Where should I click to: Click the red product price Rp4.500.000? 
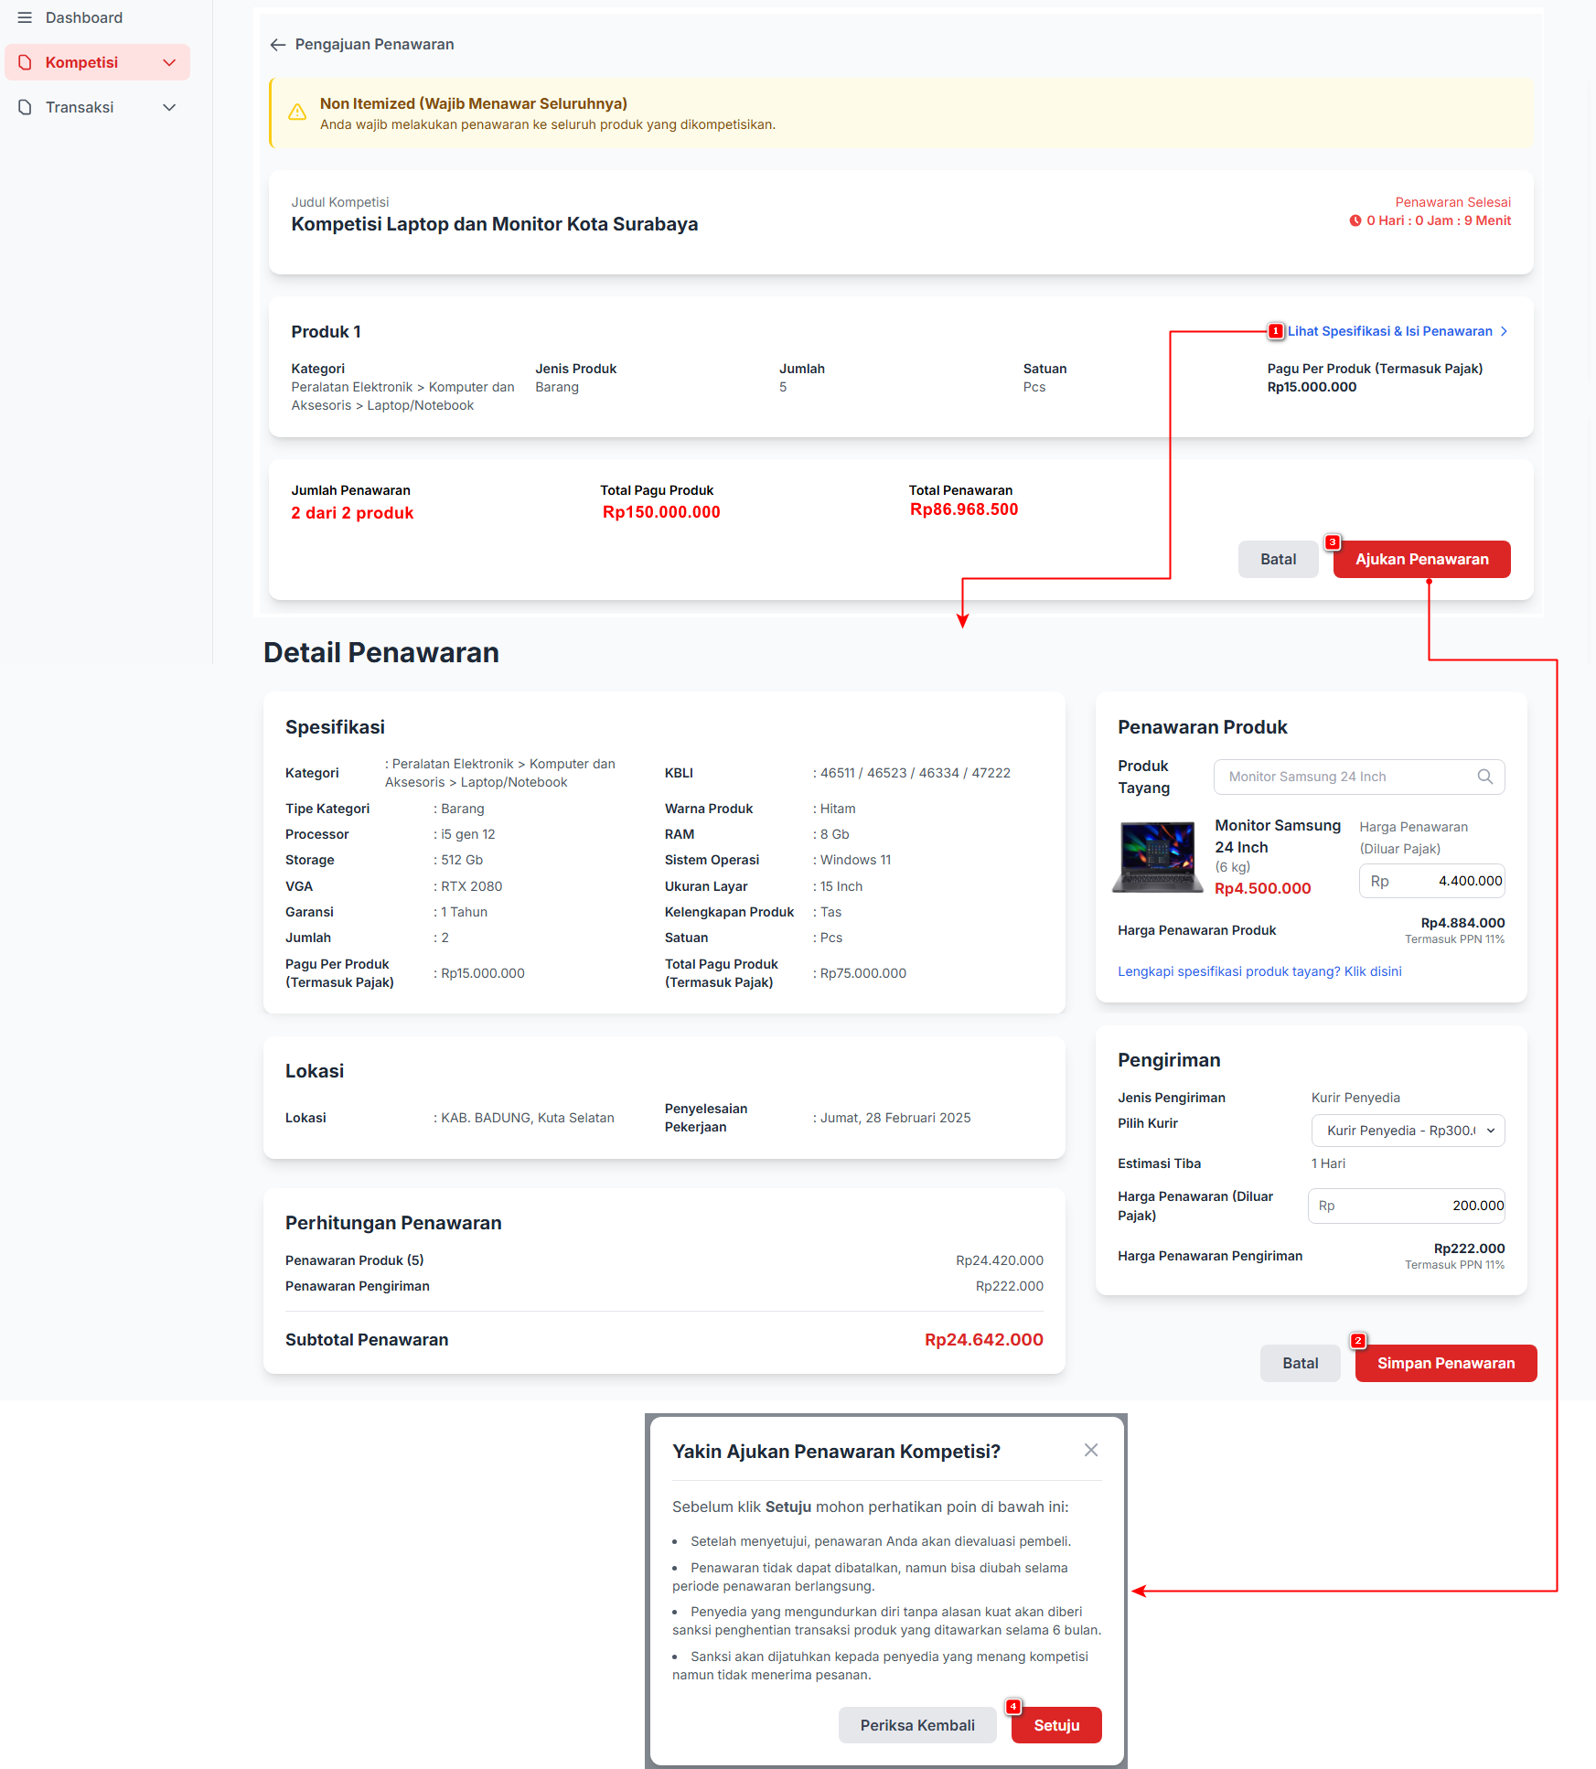(1262, 888)
